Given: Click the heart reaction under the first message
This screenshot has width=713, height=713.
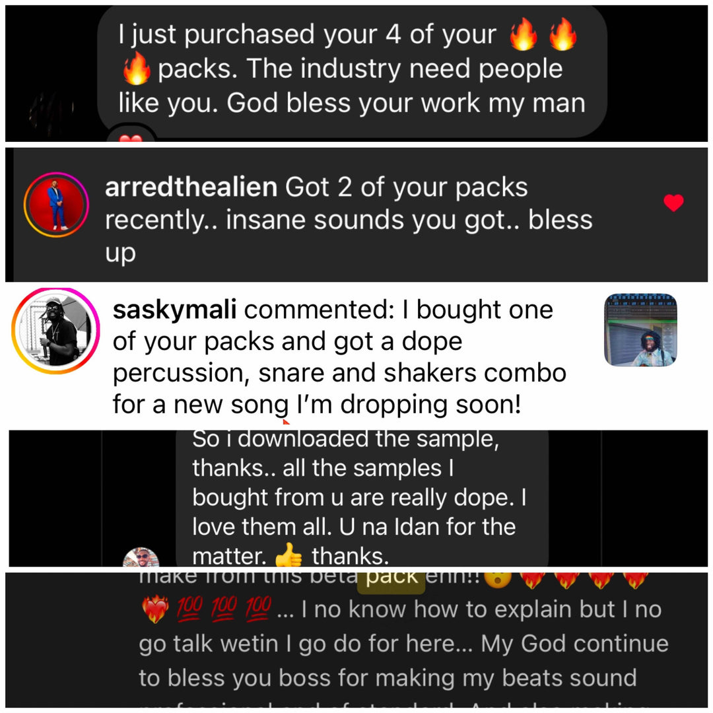Looking at the screenshot, I should (x=131, y=137).
